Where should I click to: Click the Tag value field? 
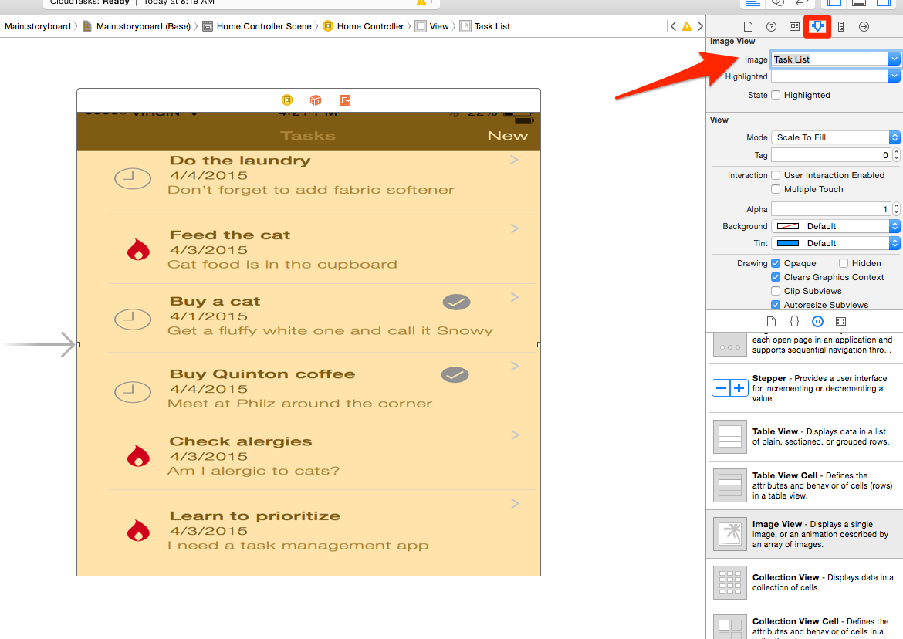831,155
